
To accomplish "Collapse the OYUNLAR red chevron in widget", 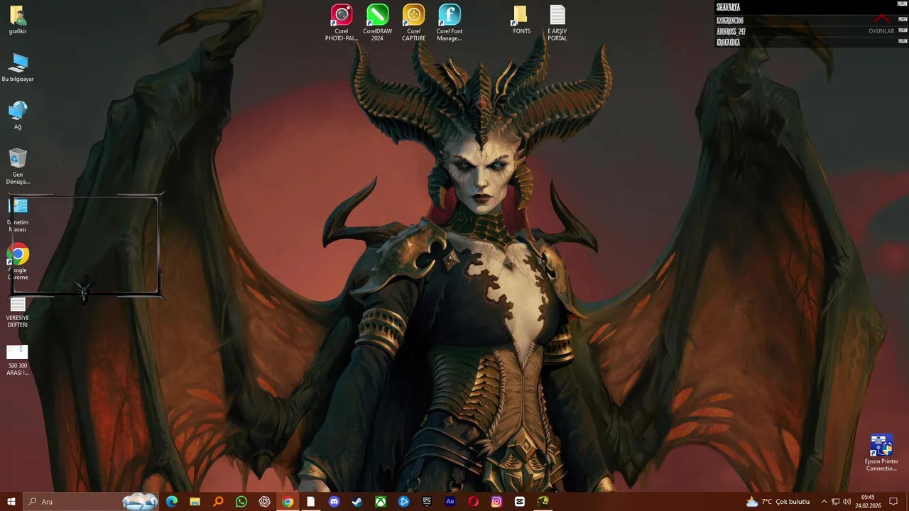I will (x=881, y=18).
